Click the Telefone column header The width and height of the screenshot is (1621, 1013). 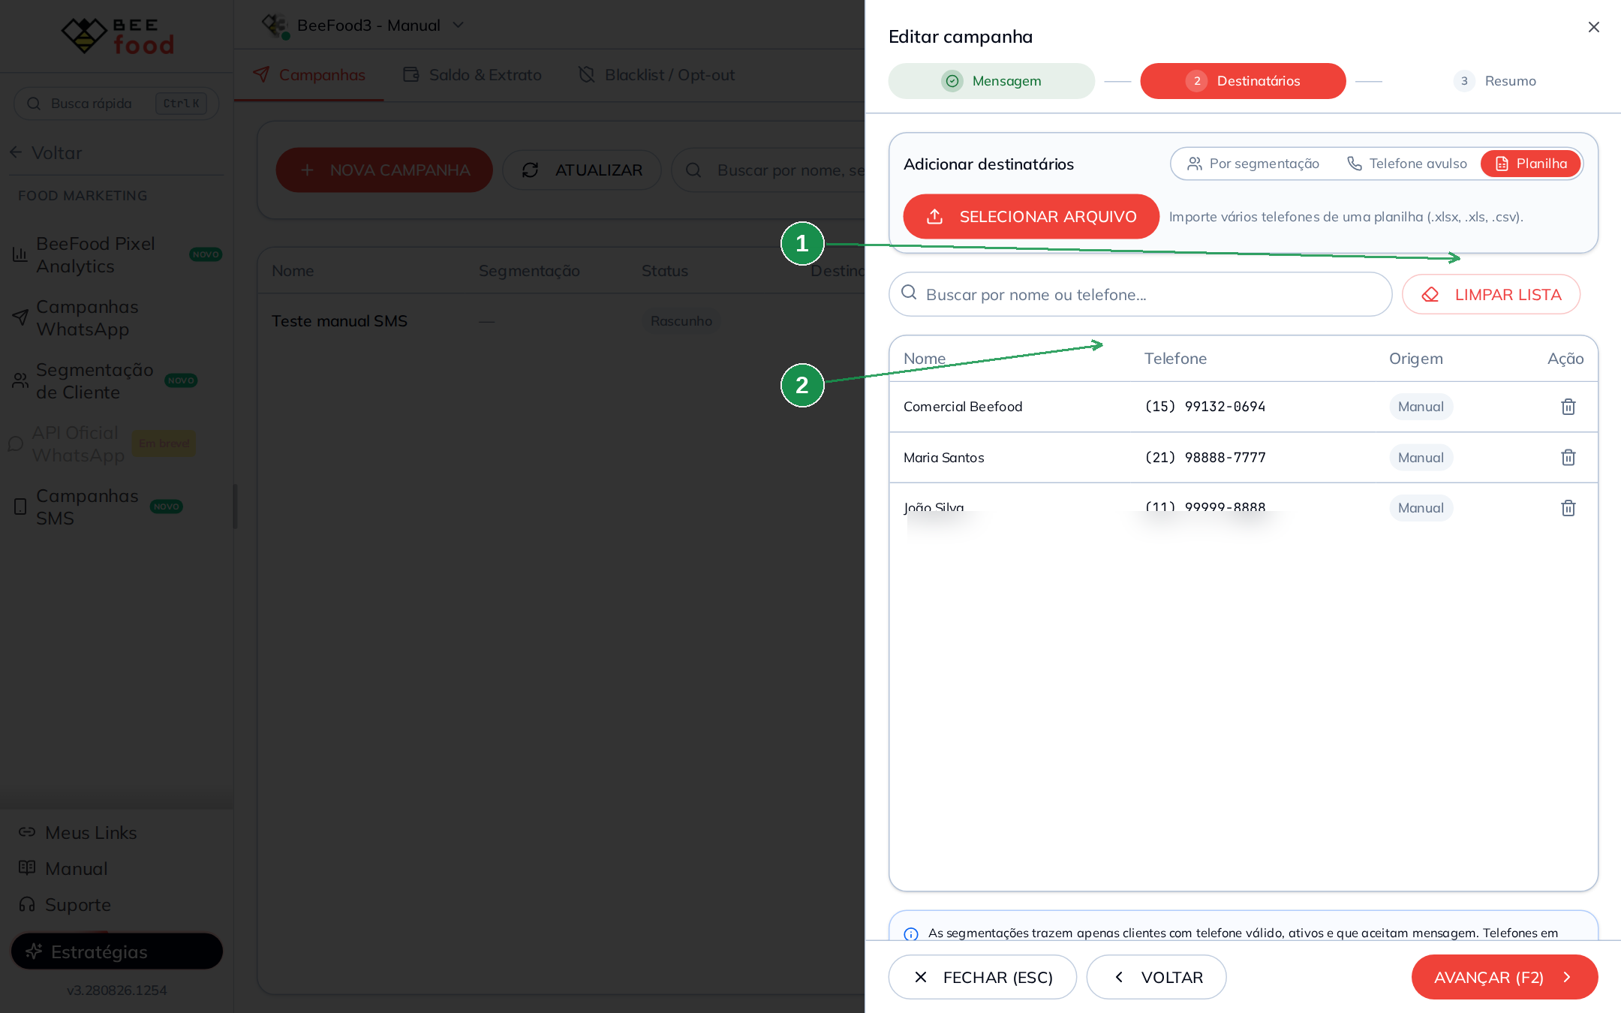(x=1175, y=359)
